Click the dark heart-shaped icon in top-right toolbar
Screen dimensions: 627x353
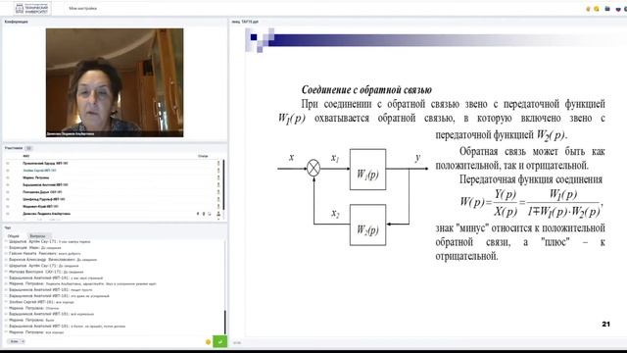(618, 9)
